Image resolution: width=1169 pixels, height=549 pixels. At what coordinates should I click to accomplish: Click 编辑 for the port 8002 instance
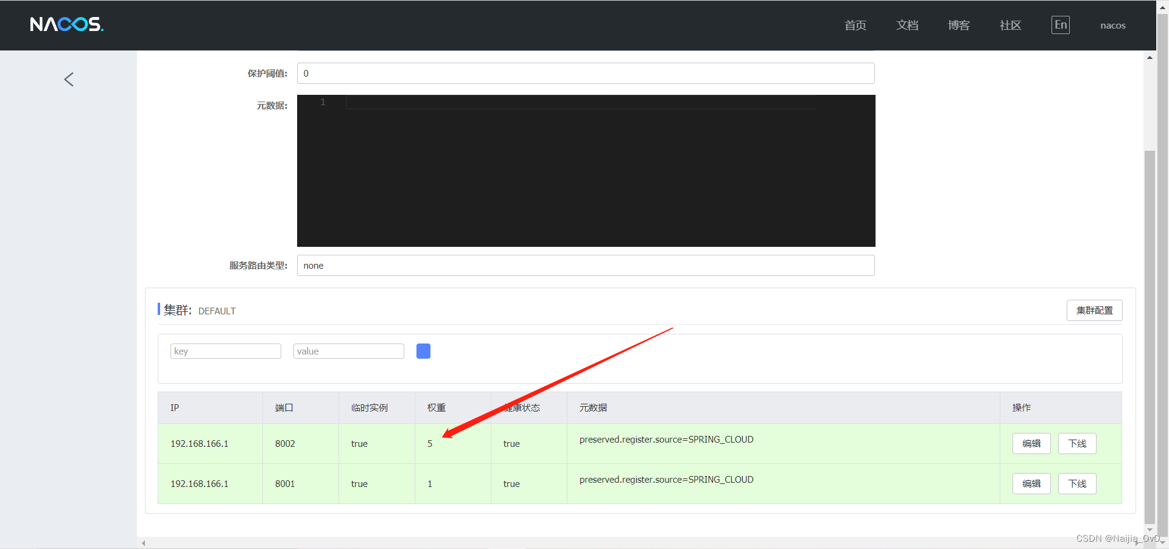pos(1031,443)
